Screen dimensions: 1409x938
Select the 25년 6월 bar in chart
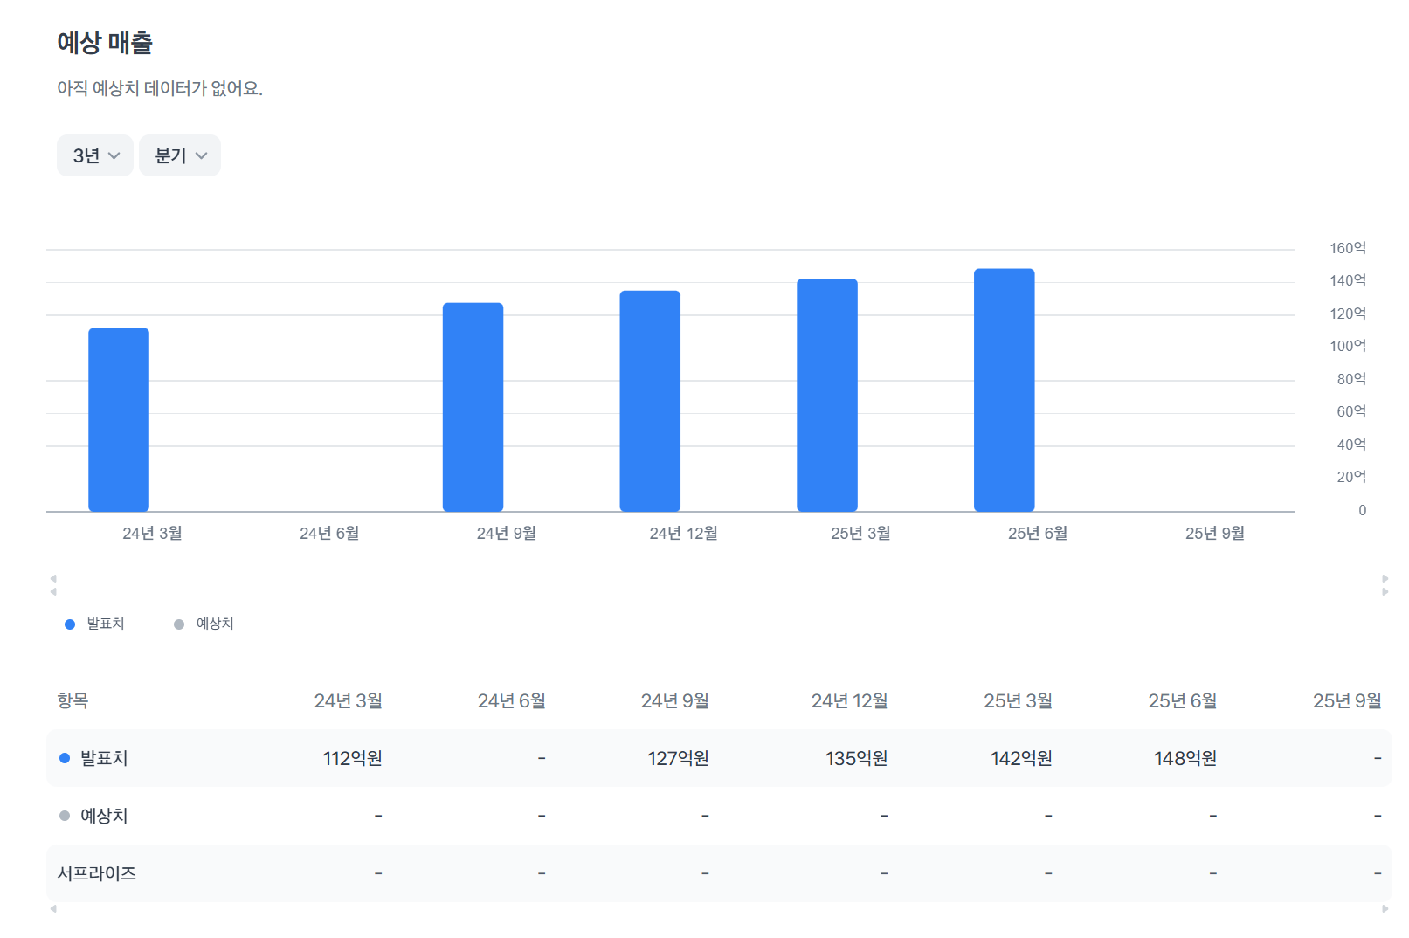point(1005,390)
